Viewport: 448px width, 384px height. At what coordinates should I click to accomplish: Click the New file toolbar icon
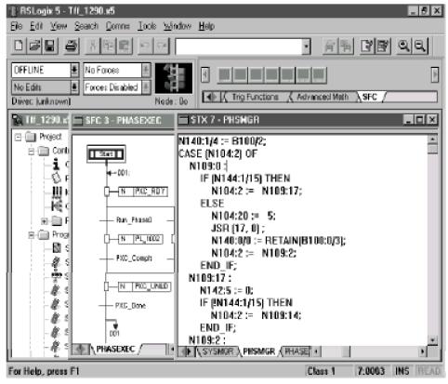19,46
